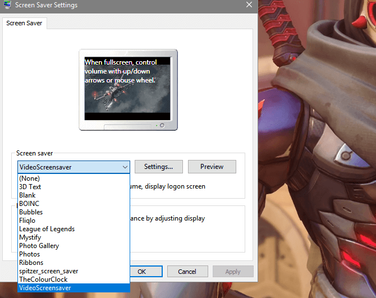The width and height of the screenshot is (376, 298).
Task: Select Mystify from the list
Action: pos(30,237)
